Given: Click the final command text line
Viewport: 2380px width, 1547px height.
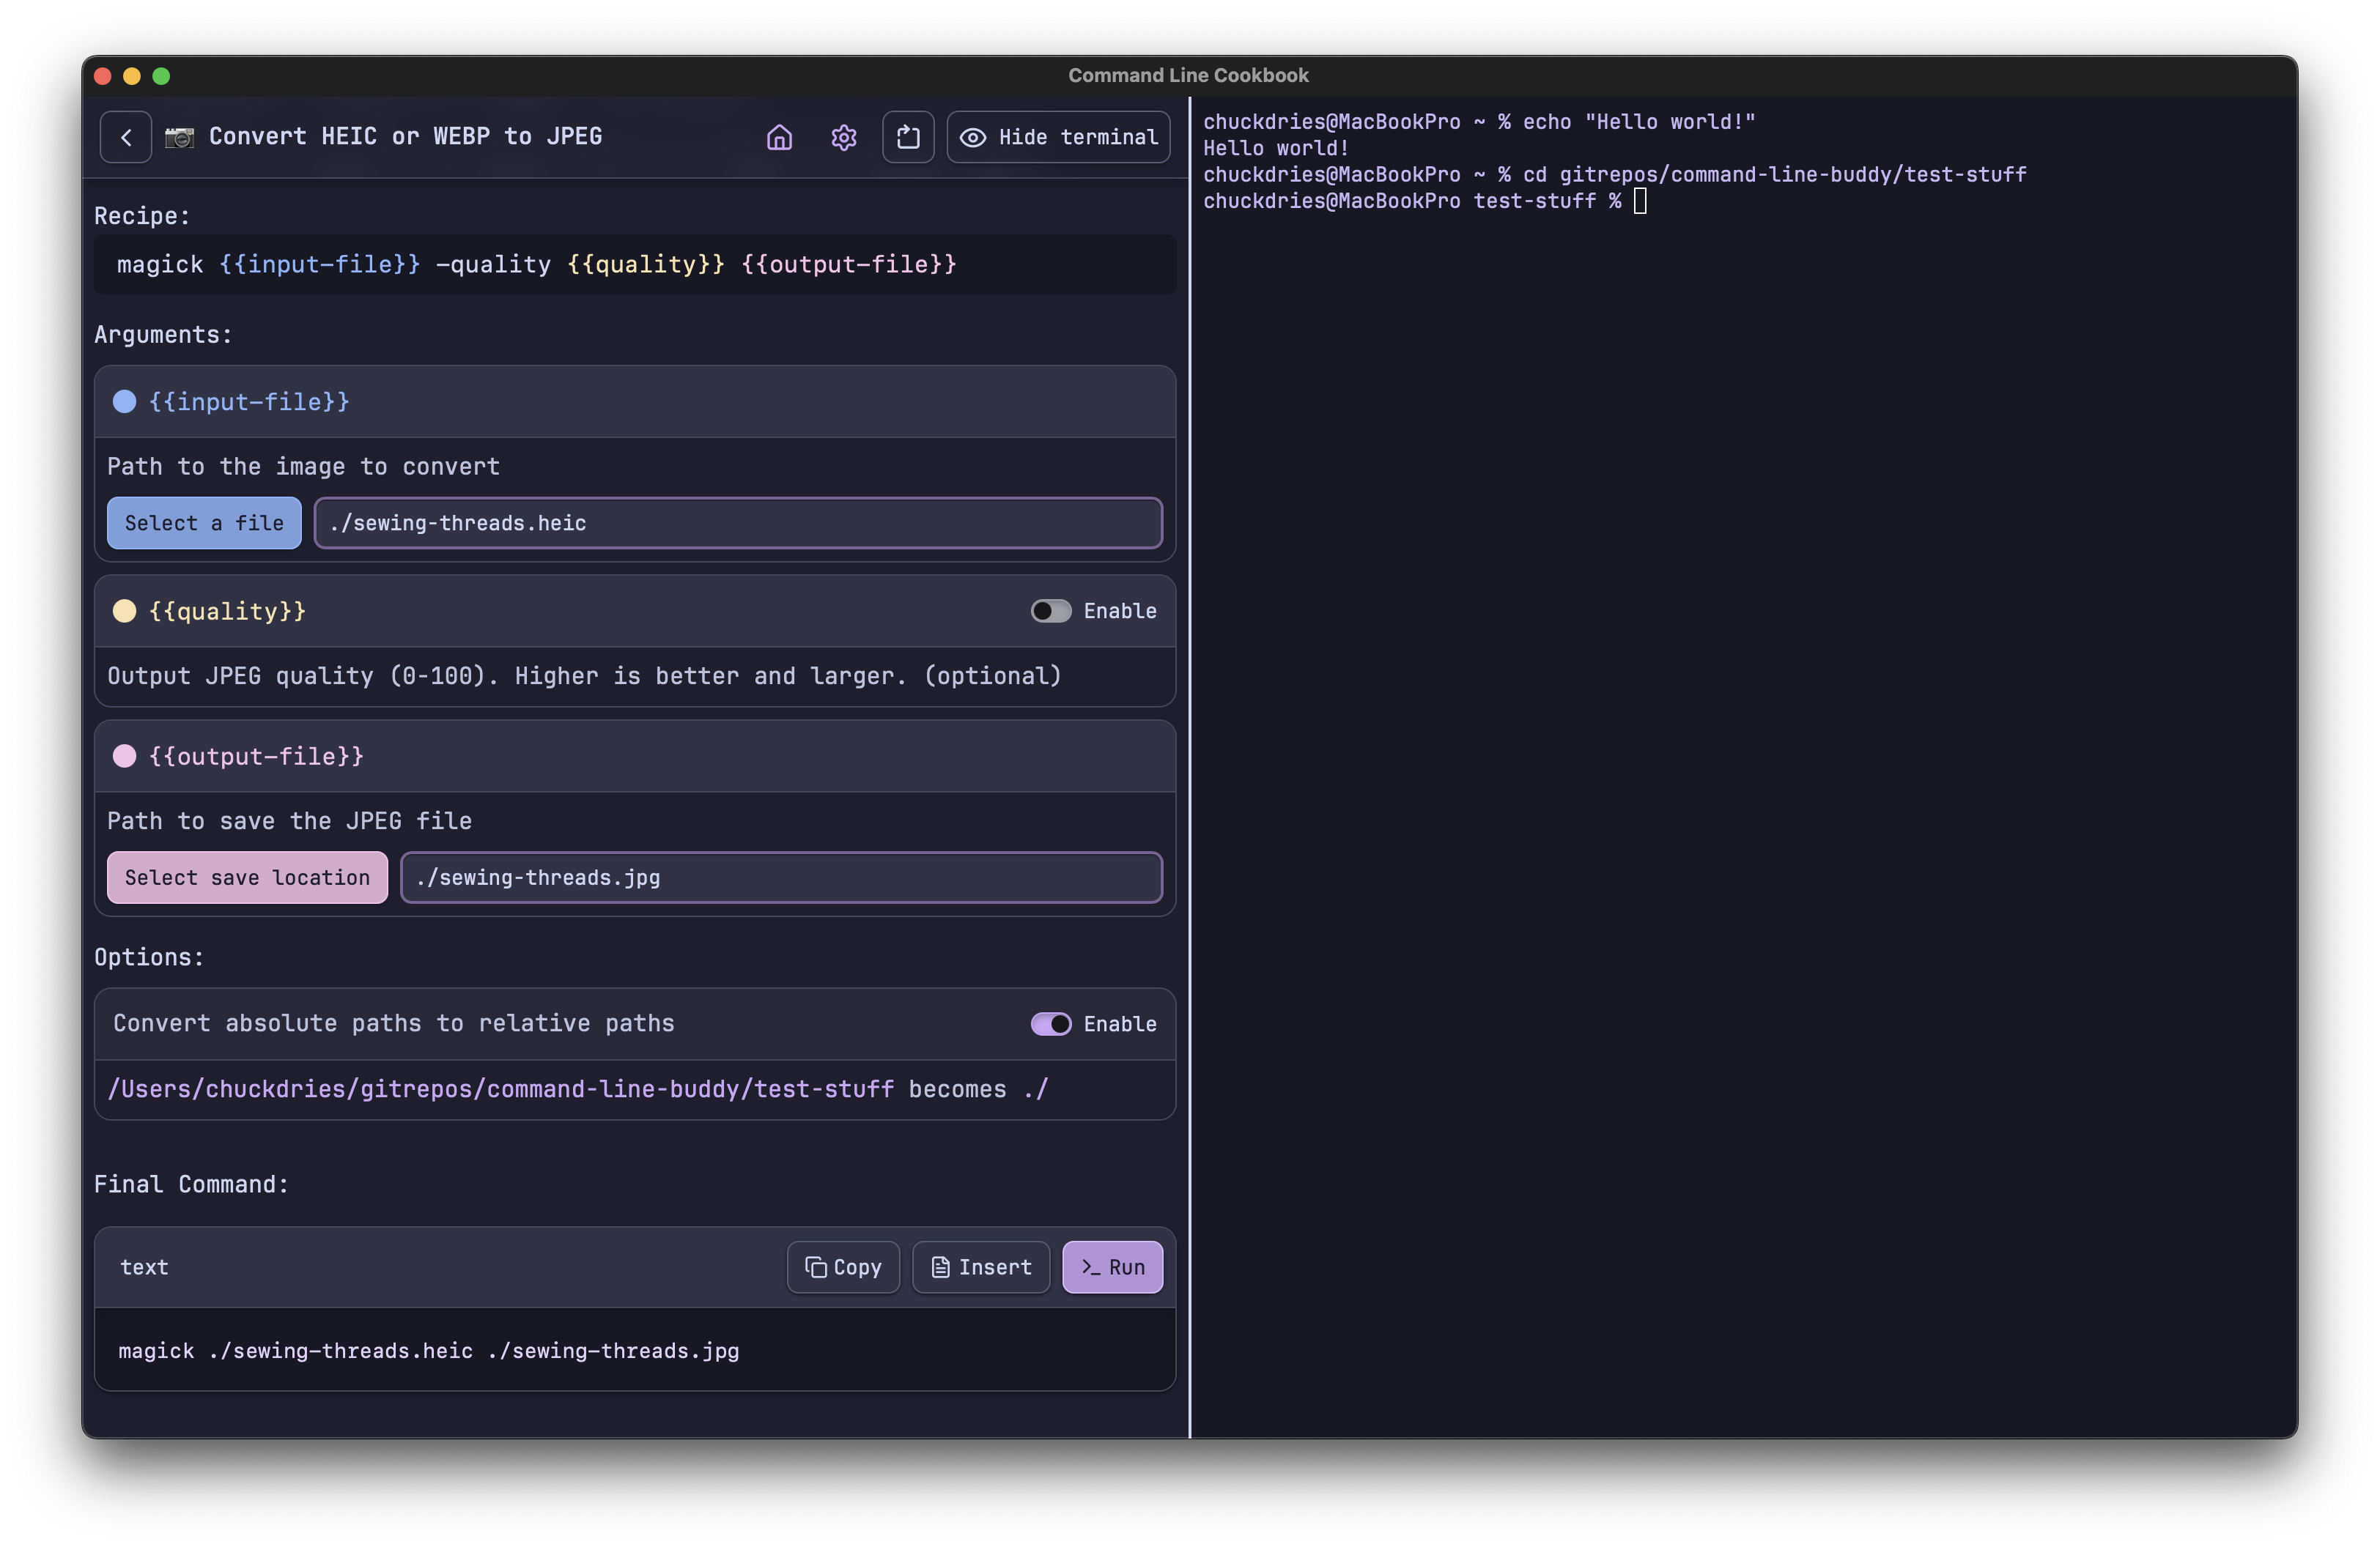Looking at the screenshot, I should [x=428, y=1350].
